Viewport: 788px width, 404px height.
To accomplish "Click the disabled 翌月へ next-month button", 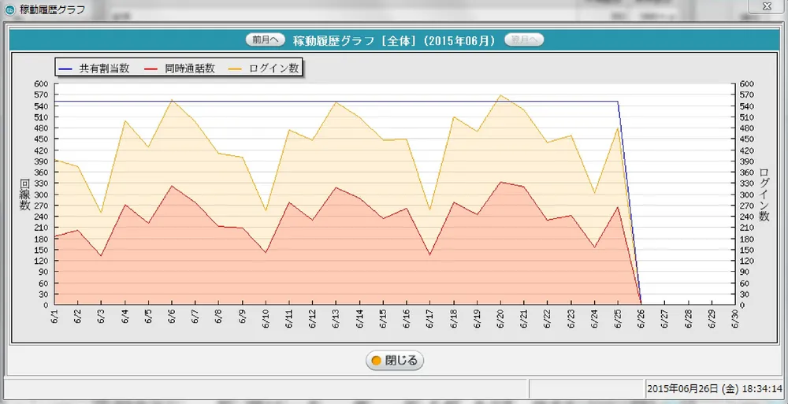I will (524, 39).
